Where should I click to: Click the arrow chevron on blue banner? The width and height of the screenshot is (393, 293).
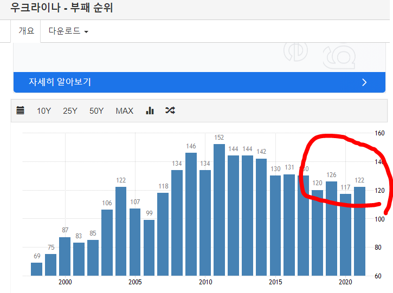364,82
